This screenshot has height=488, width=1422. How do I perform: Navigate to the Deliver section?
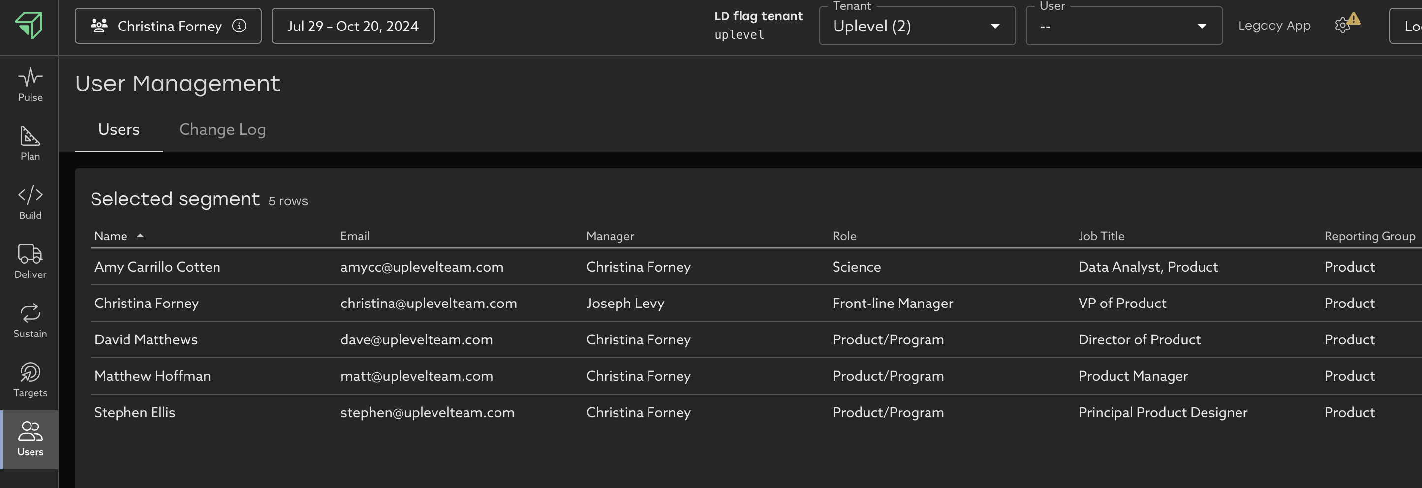point(30,262)
